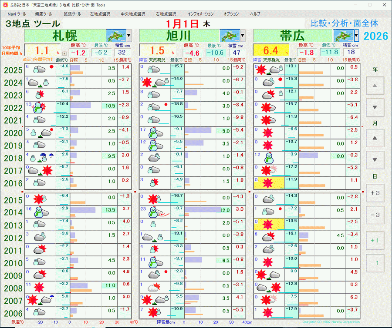392x328 pixels.
Task: Click the year (年) up arrow button
Action: pyautogui.click(x=375, y=86)
